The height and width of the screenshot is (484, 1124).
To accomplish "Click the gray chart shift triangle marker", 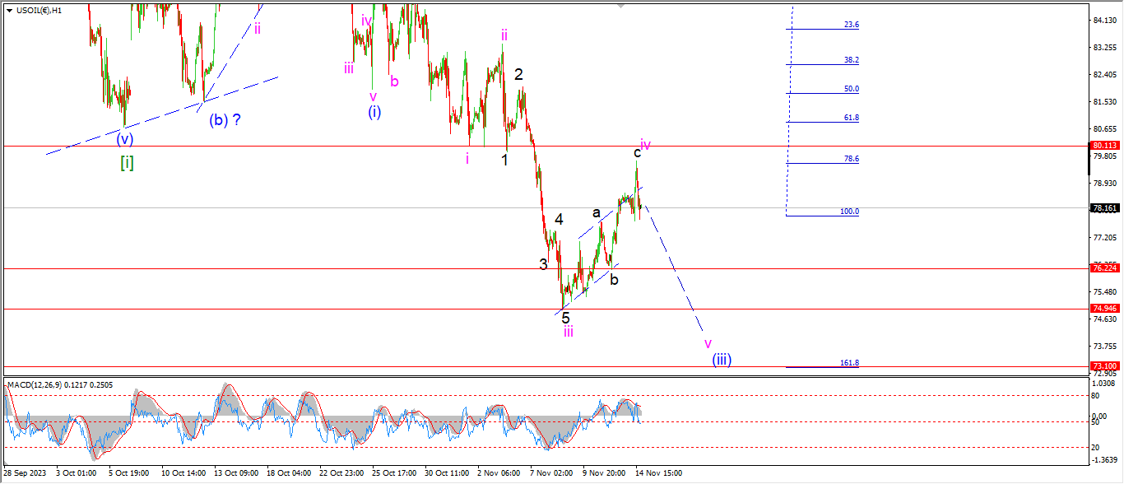I will [623, 7].
